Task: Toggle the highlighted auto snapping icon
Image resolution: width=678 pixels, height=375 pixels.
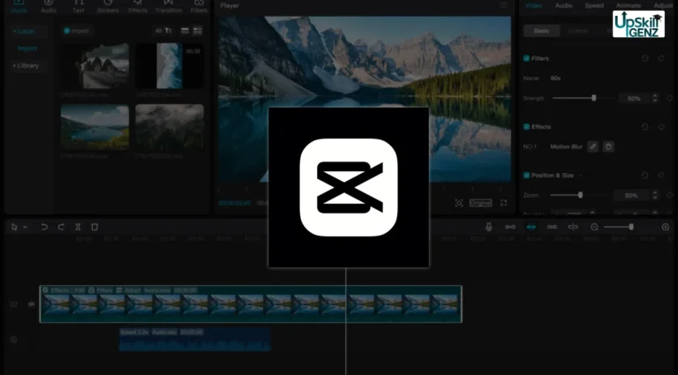Action: point(531,228)
